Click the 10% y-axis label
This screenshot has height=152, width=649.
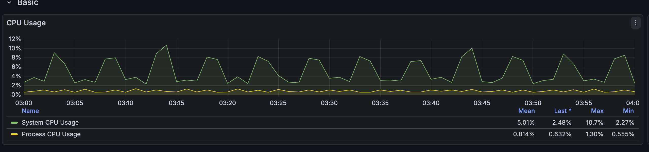[15, 48]
